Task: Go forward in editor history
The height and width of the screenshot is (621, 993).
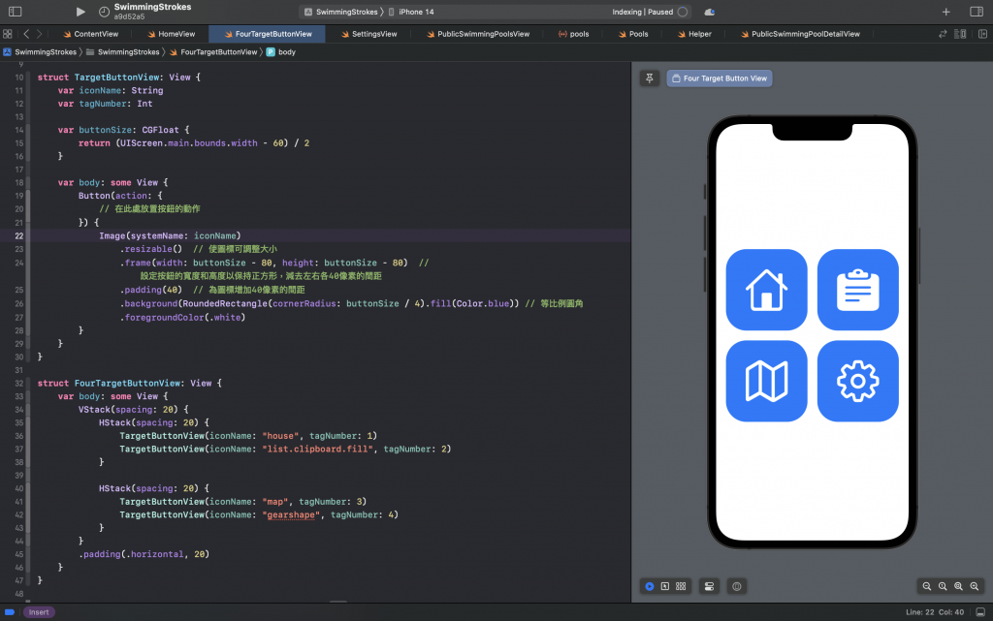Action: [x=39, y=34]
